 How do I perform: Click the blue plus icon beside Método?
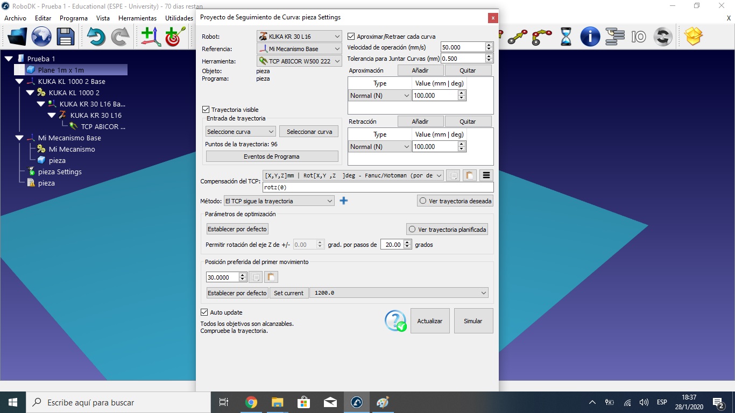click(x=344, y=201)
